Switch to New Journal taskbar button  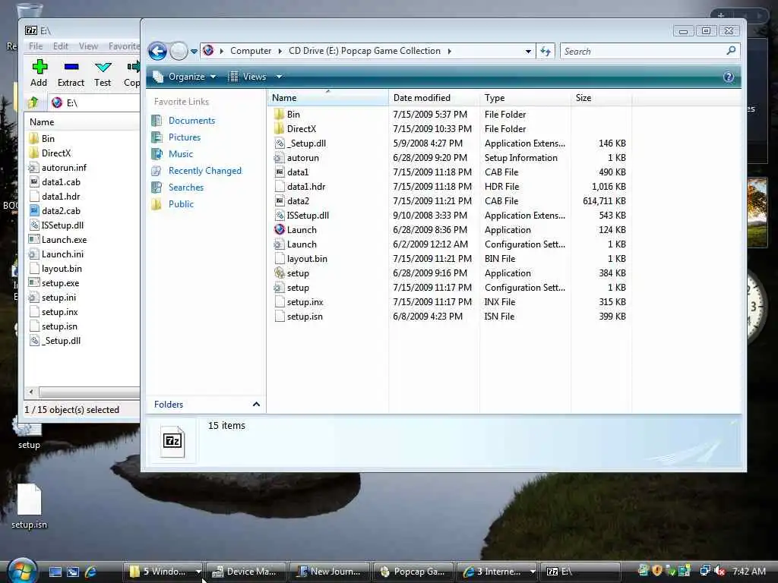click(x=330, y=572)
